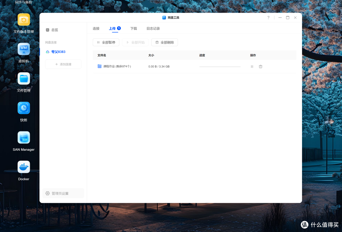Image resolution: width=342 pixels, height=232 pixels.
Task: Open the 快照 snapshot app
Action: tap(24, 108)
